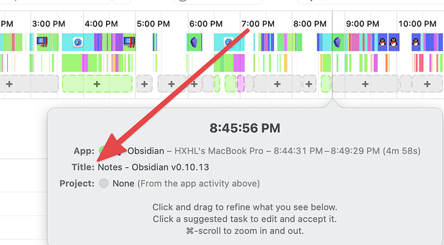Click the small green block just before 9:00 PM
The height and width of the screenshot is (245, 444).
pos(325,84)
